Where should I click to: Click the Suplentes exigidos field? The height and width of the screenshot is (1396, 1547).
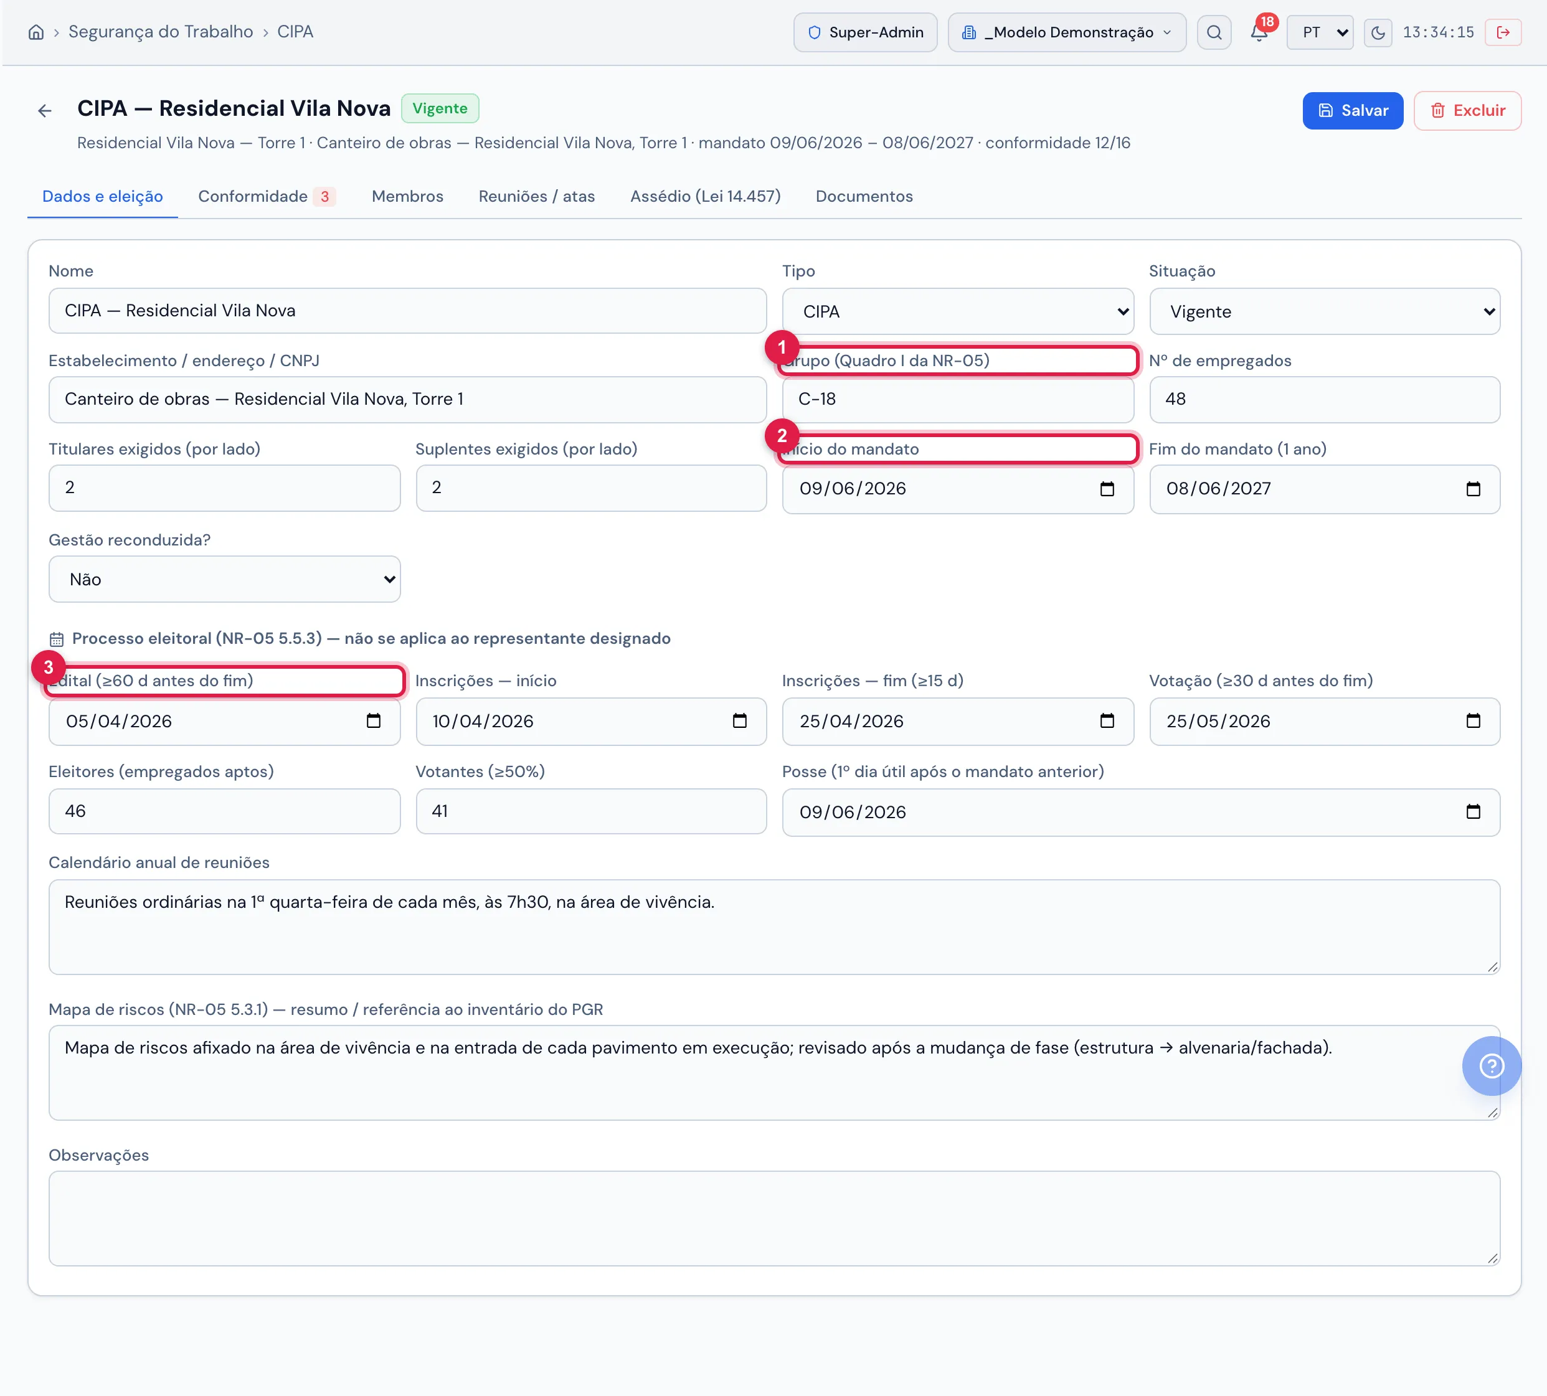(x=590, y=488)
